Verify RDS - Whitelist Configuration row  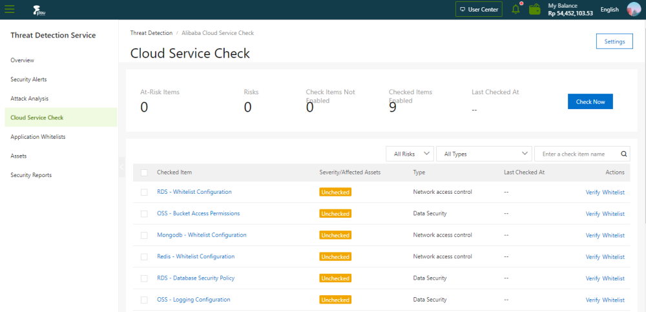pos(592,192)
